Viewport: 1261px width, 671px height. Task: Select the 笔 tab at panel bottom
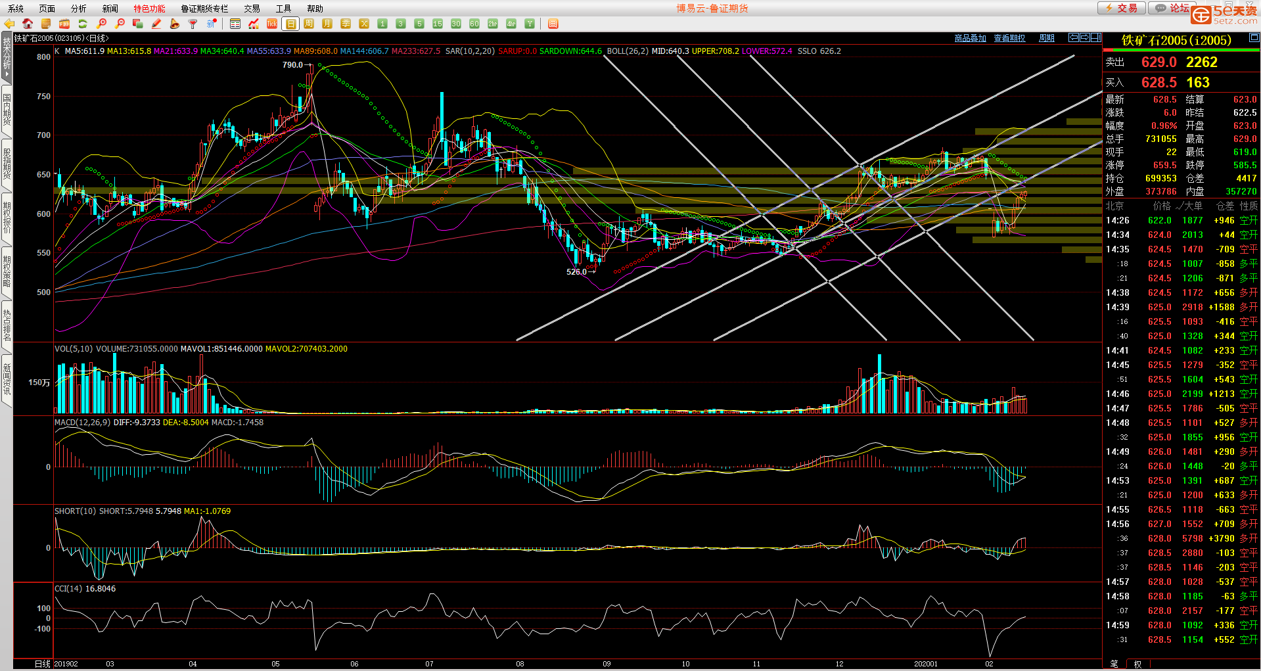[x=1114, y=664]
